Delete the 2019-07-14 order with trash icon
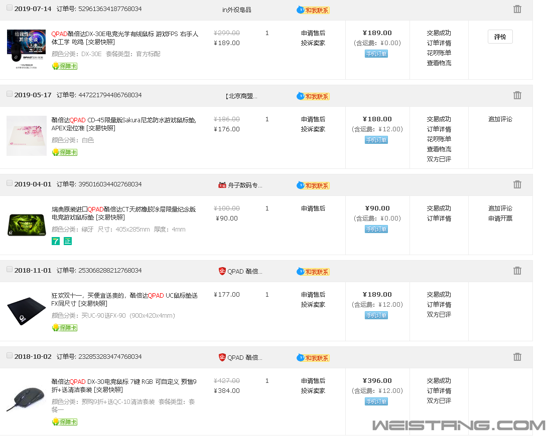The image size is (552, 437). point(517,9)
